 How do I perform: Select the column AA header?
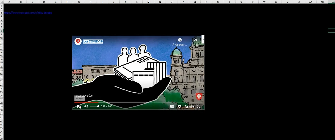[311, 2]
